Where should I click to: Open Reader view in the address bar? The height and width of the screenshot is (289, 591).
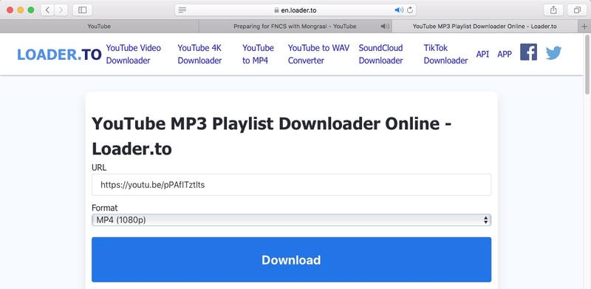[182, 10]
